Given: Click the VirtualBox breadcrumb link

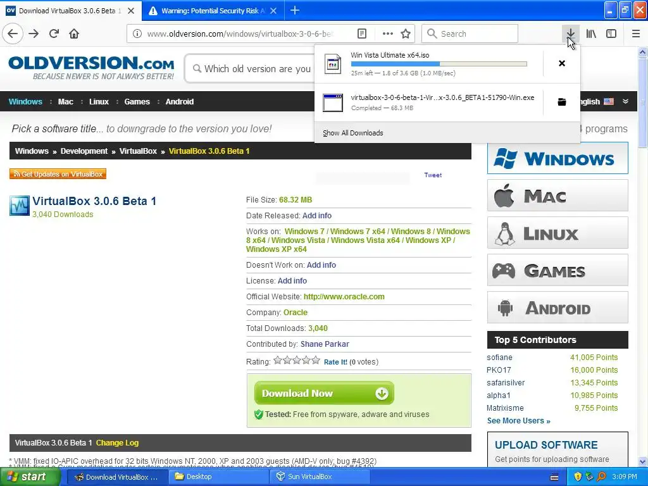Looking at the screenshot, I should pos(138,151).
